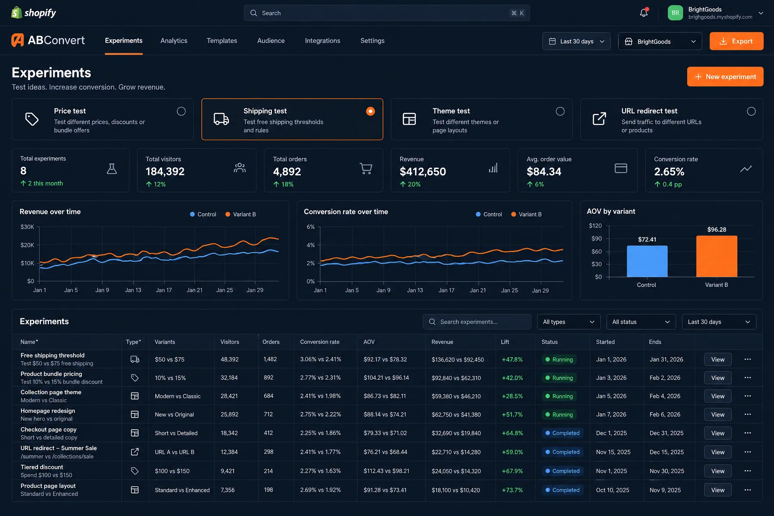The height and width of the screenshot is (516, 774).
Task: Sort the table by Name column
Action: click(x=29, y=342)
